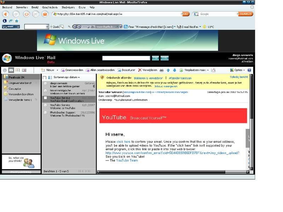Click Doorsturen to forward message
The width and height of the screenshot is (283, 212).
[x=126, y=70]
